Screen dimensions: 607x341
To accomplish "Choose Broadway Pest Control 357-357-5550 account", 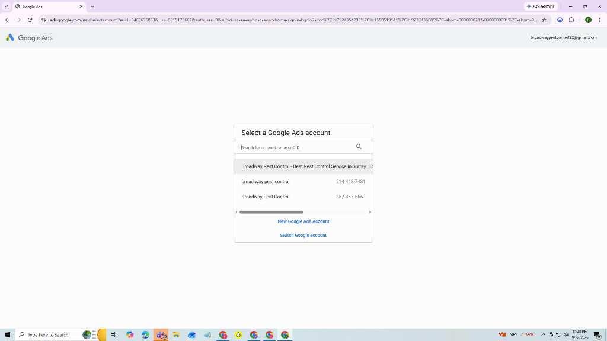I will click(x=303, y=197).
